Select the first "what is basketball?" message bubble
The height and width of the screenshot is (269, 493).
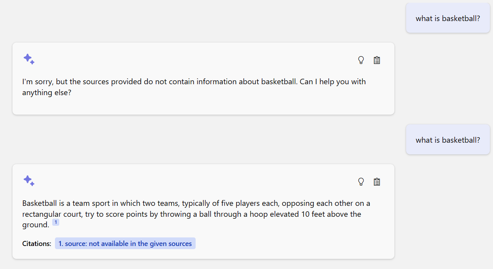pos(448,18)
